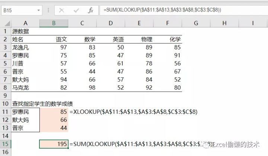Click the Enter checkmark formula bar icon
Viewport: 268px width, 156px height.
(x=76, y=10)
